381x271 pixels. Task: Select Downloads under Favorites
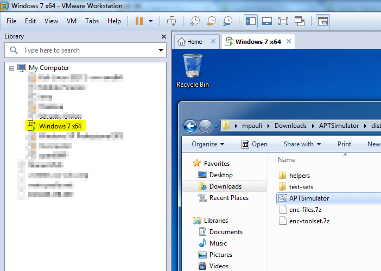tap(225, 186)
